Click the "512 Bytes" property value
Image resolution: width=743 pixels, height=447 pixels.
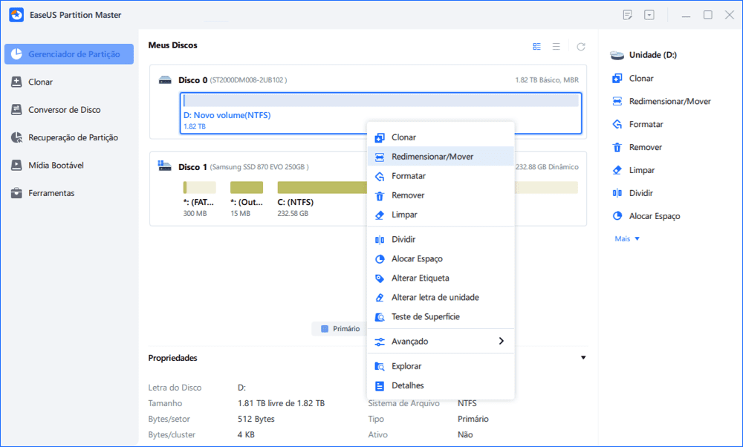tap(256, 419)
